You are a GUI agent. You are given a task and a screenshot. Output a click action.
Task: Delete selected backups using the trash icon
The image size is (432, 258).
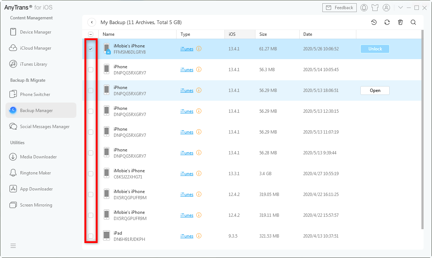pyautogui.click(x=400, y=22)
